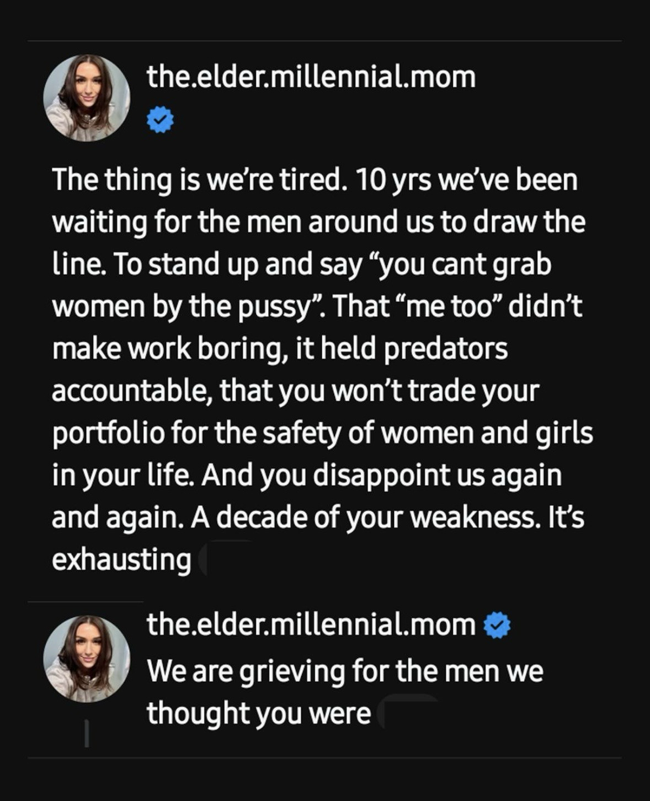Open the top post's profile picture
650x801 pixels.
pos(87,98)
